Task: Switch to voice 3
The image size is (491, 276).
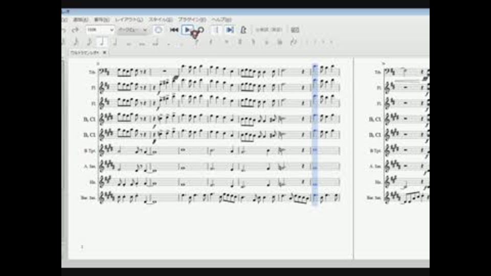Action: click(324, 42)
